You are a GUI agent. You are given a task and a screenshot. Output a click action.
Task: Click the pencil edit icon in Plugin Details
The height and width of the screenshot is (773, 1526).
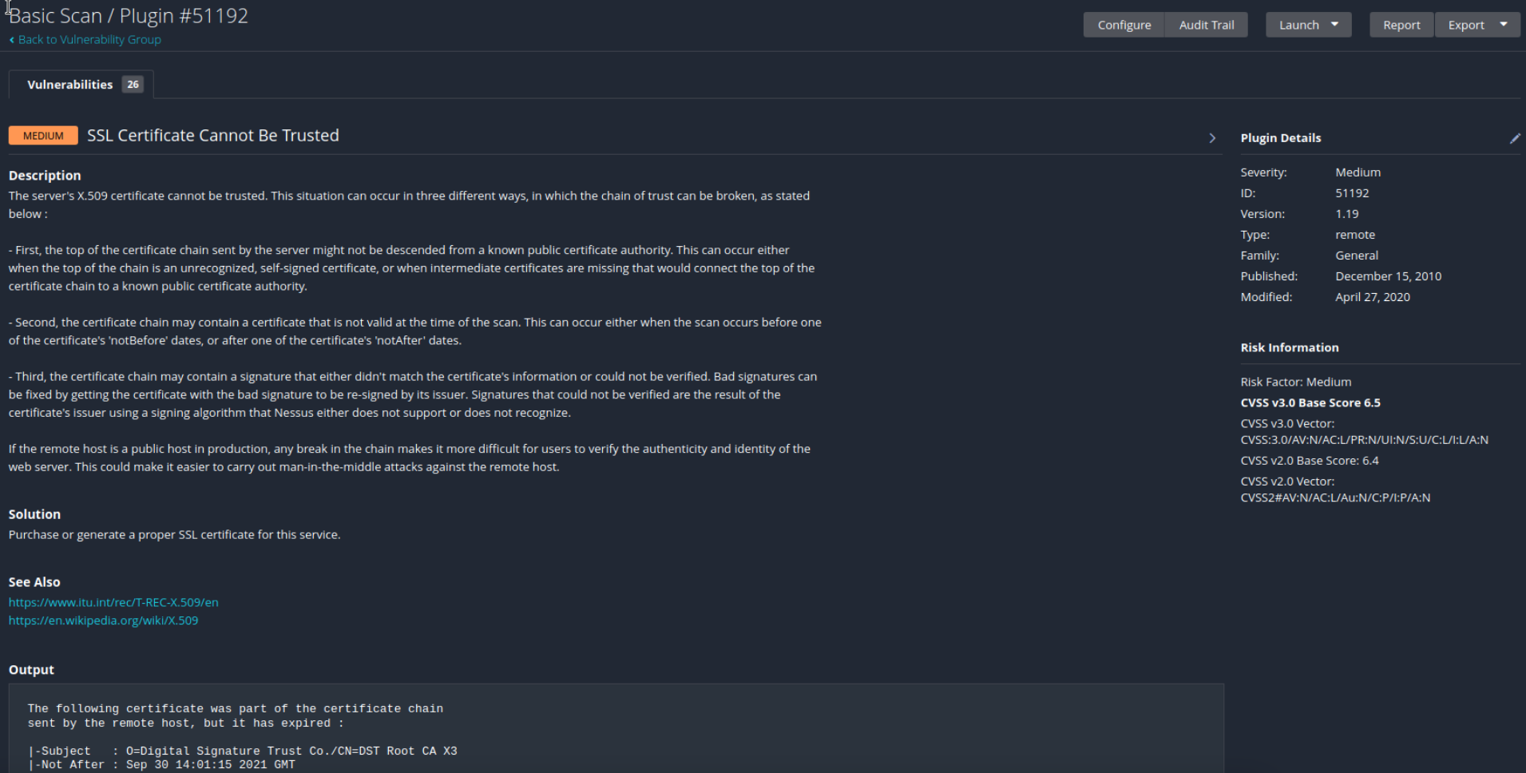coord(1514,138)
